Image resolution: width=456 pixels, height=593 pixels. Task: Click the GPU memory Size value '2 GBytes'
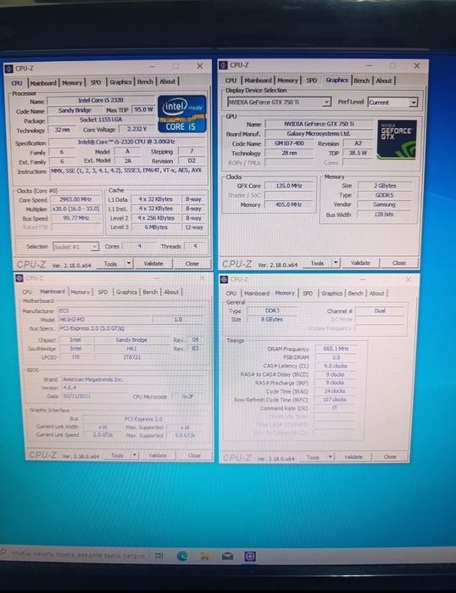click(x=385, y=186)
